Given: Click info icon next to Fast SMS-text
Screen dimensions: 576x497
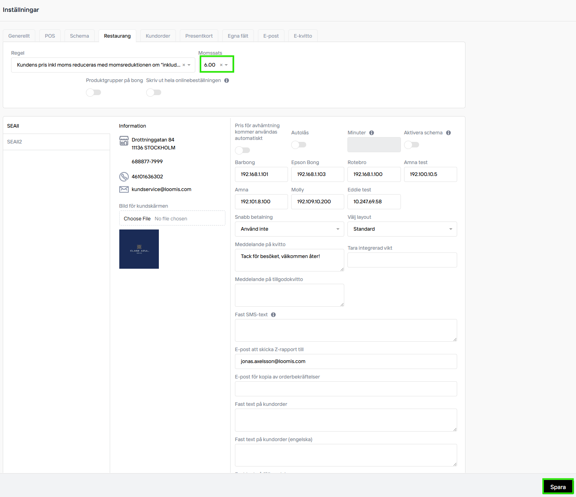Looking at the screenshot, I should coord(273,315).
